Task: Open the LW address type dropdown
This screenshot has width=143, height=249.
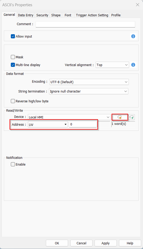Action: pyautogui.click(x=48, y=124)
